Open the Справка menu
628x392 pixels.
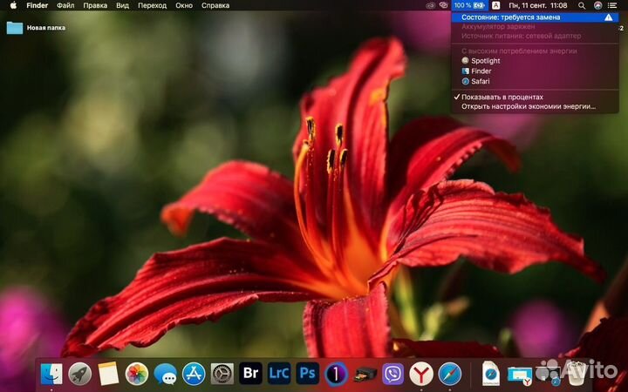(x=215, y=5)
